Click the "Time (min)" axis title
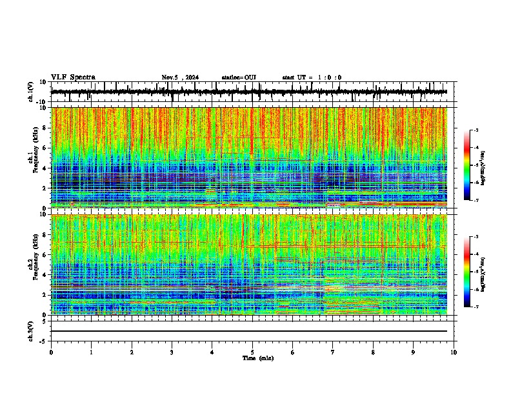The image size is (511, 395). (x=258, y=358)
